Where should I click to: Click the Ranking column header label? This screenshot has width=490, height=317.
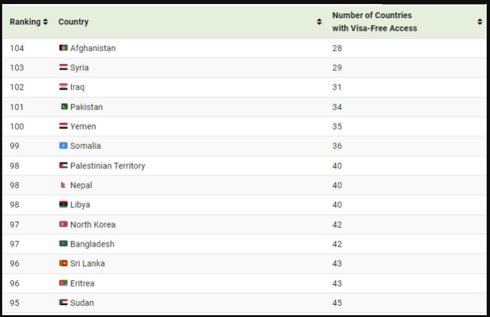tap(25, 22)
